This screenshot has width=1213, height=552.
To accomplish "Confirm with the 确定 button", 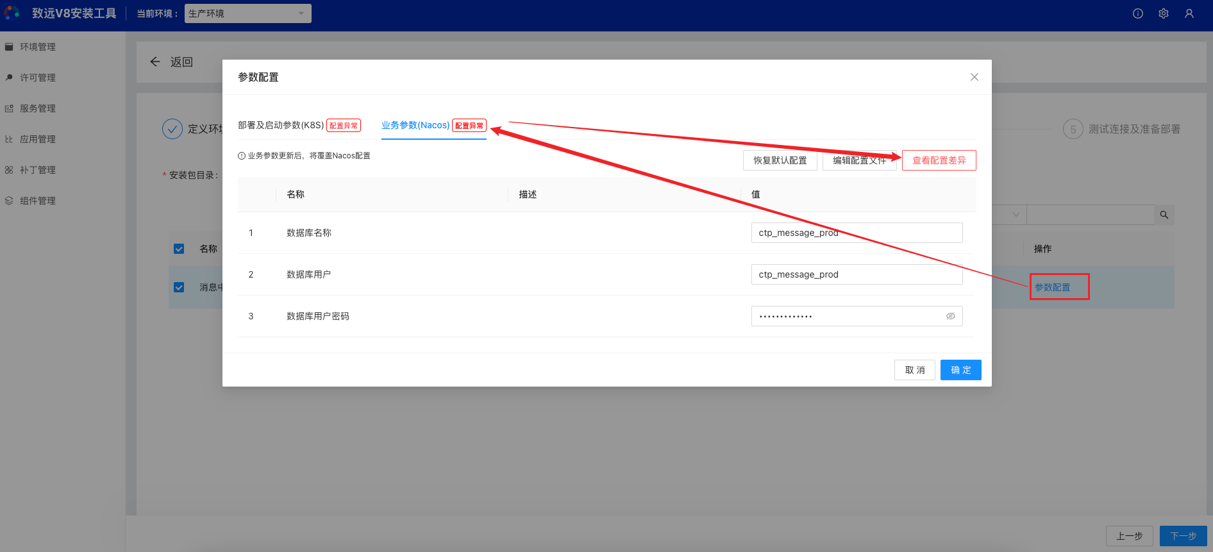I will (x=961, y=370).
